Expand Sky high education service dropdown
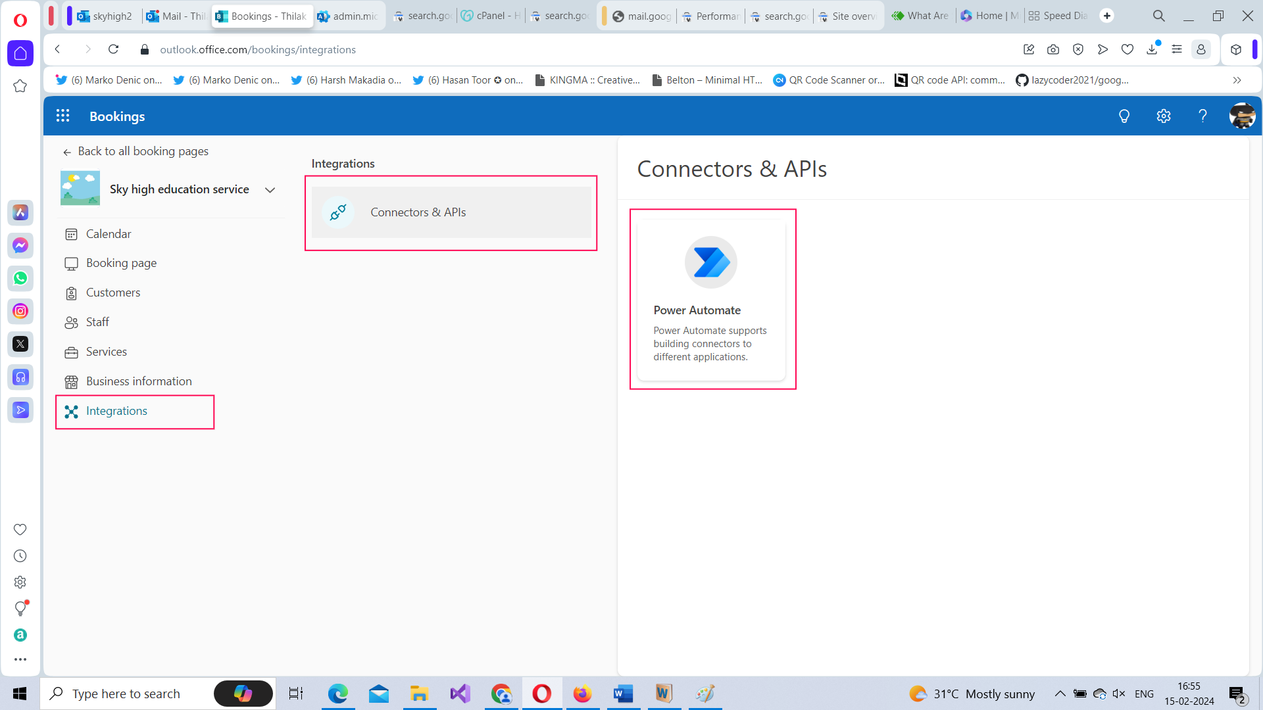The width and height of the screenshot is (1263, 710). pos(270,190)
